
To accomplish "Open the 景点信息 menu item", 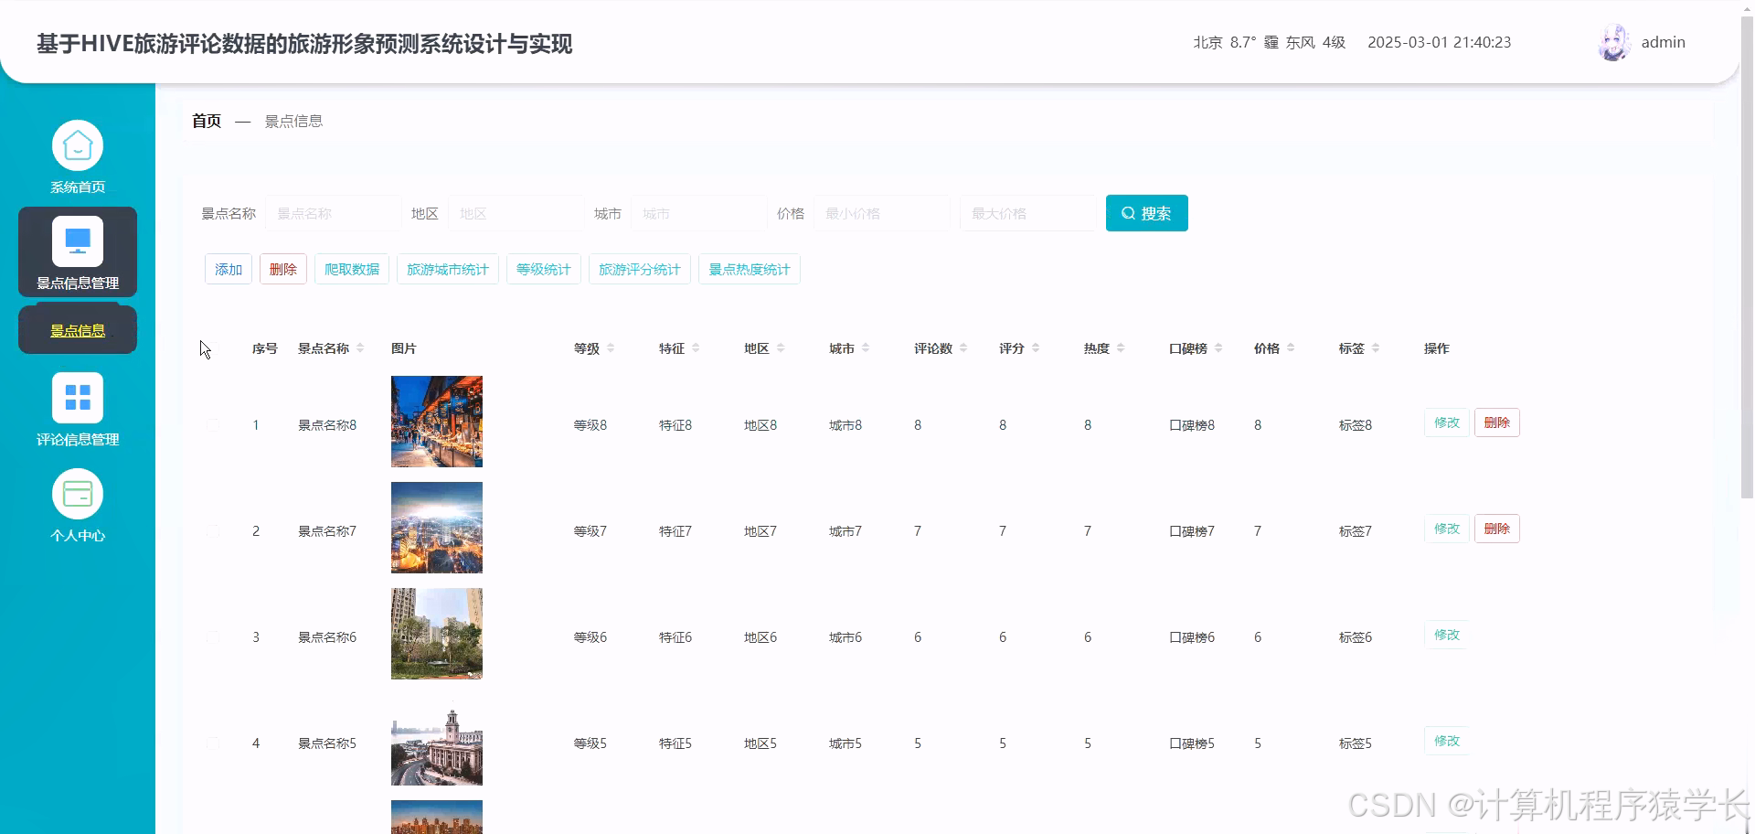I will click(x=77, y=328).
